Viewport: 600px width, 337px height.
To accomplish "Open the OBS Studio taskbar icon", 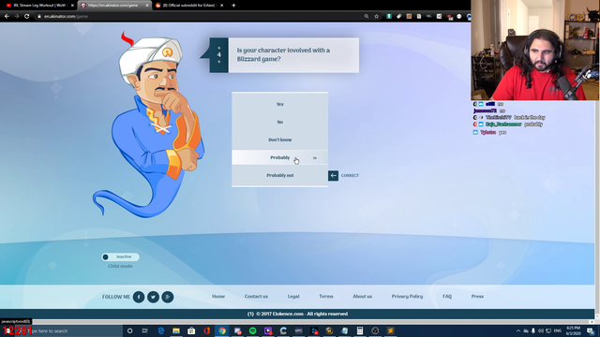I will tap(375, 330).
